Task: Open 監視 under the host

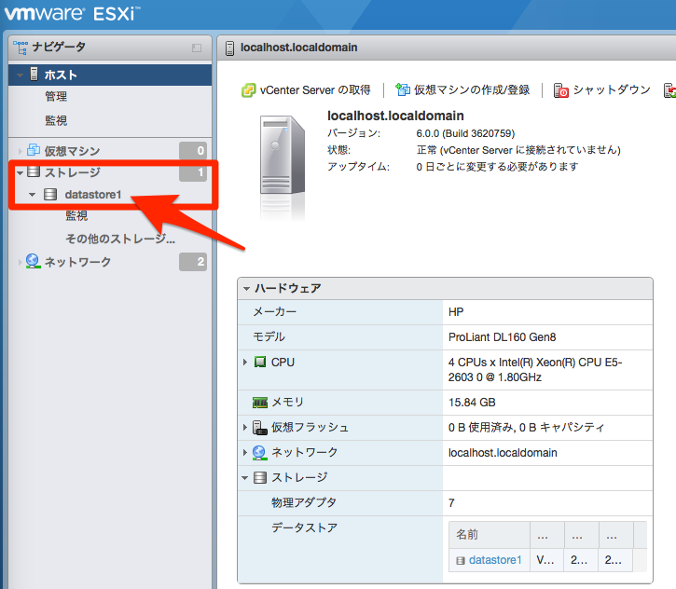Action: (56, 120)
